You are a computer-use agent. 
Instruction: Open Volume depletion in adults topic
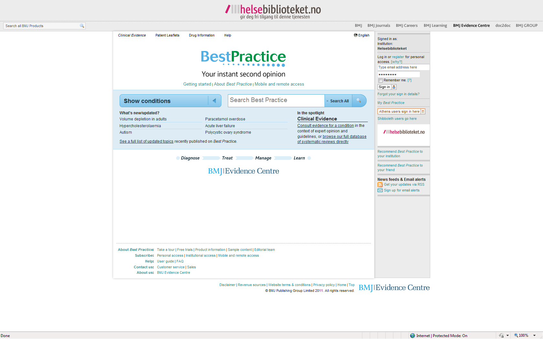tap(143, 119)
